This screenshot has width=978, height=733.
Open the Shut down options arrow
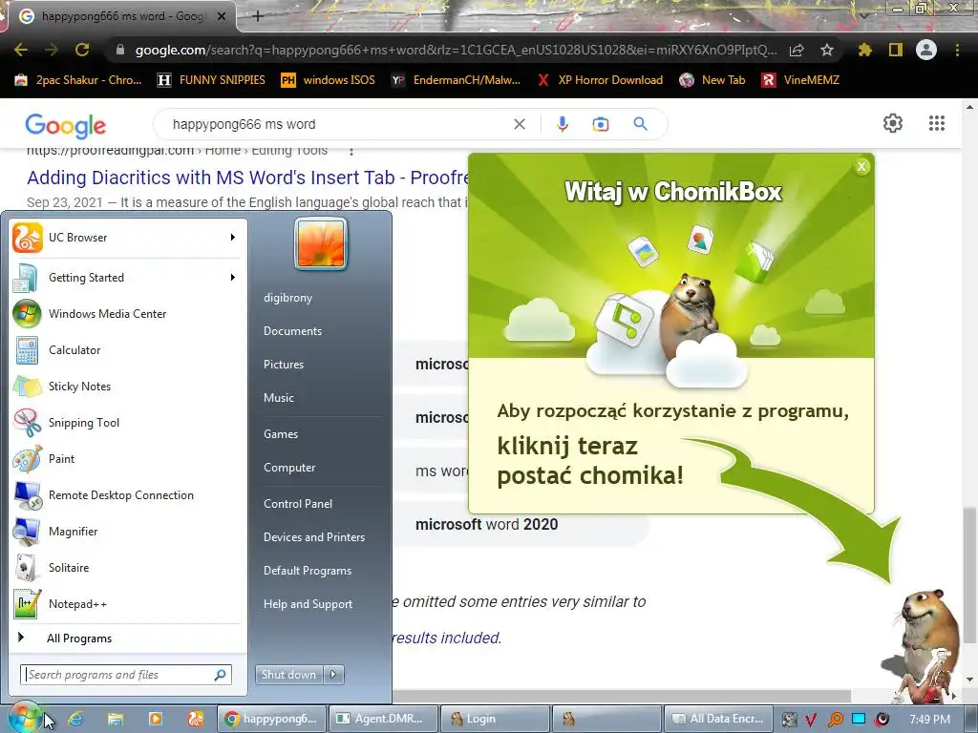click(333, 675)
